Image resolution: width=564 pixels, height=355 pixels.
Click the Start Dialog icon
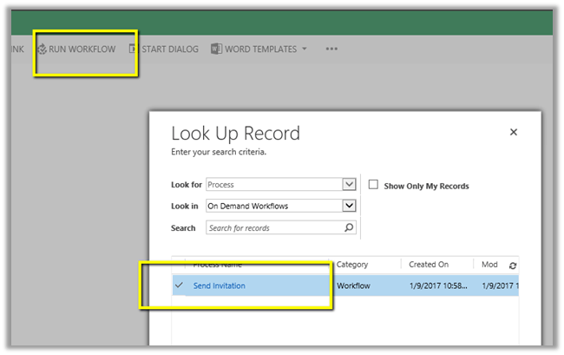coord(133,49)
